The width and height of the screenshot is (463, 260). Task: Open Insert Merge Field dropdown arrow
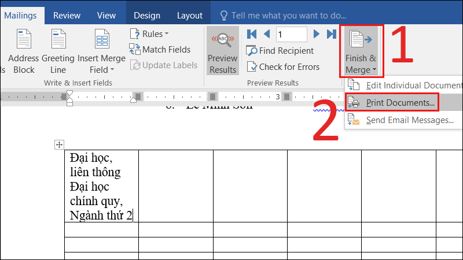112,70
